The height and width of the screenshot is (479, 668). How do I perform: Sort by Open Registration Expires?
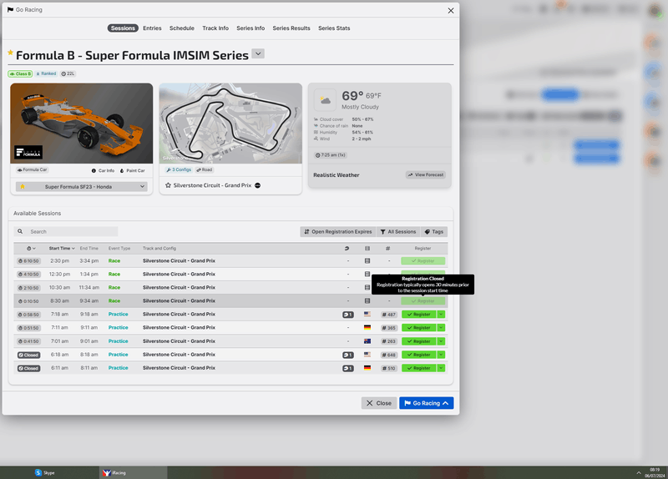click(x=338, y=232)
